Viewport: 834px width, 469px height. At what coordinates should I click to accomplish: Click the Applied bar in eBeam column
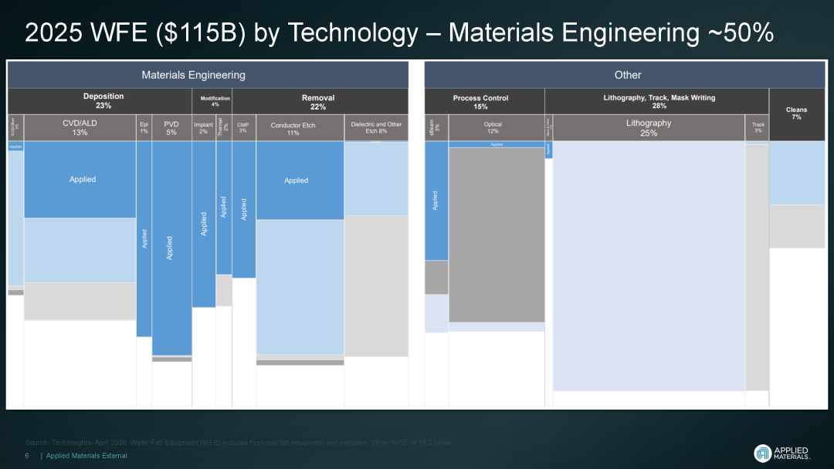coord(436,201)
